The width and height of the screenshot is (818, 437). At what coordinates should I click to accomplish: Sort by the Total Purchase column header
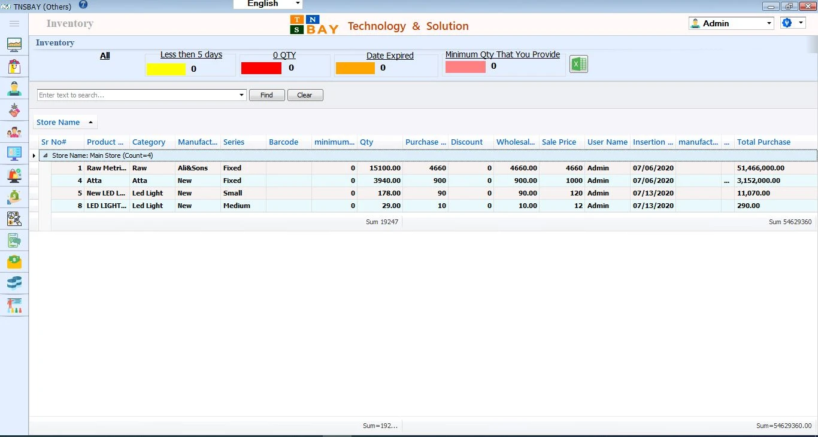tap(764, 142)
